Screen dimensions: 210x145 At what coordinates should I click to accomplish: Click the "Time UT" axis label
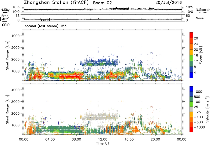click(x=103, y=143)
